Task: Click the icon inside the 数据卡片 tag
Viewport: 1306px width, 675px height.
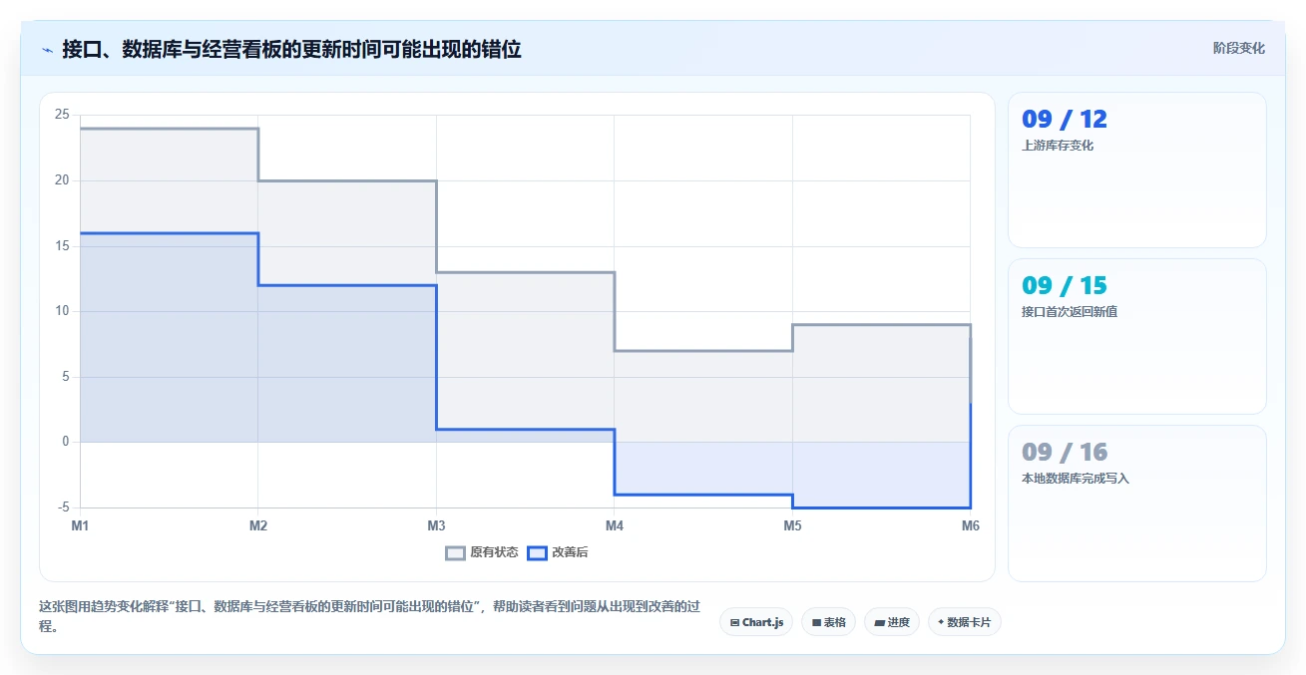Action: coord(941,622)
